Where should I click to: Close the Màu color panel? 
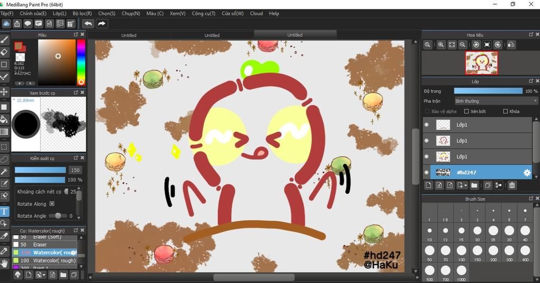82,34
